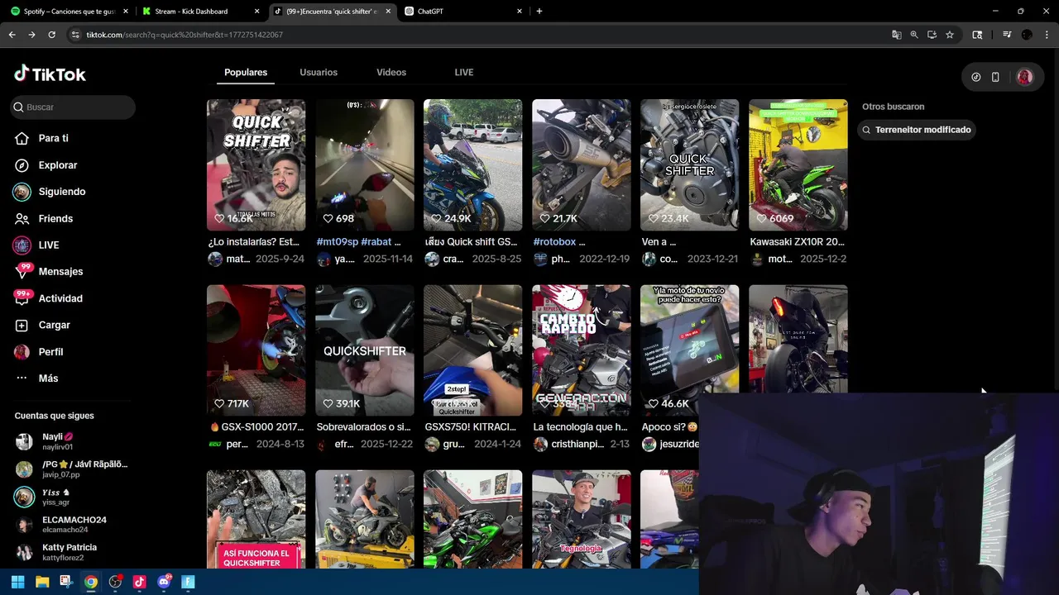The height and width of the screenshot is (595, 1059).
Task: Close the Kick Dashboard tab
Action: [x=256, y=12]
